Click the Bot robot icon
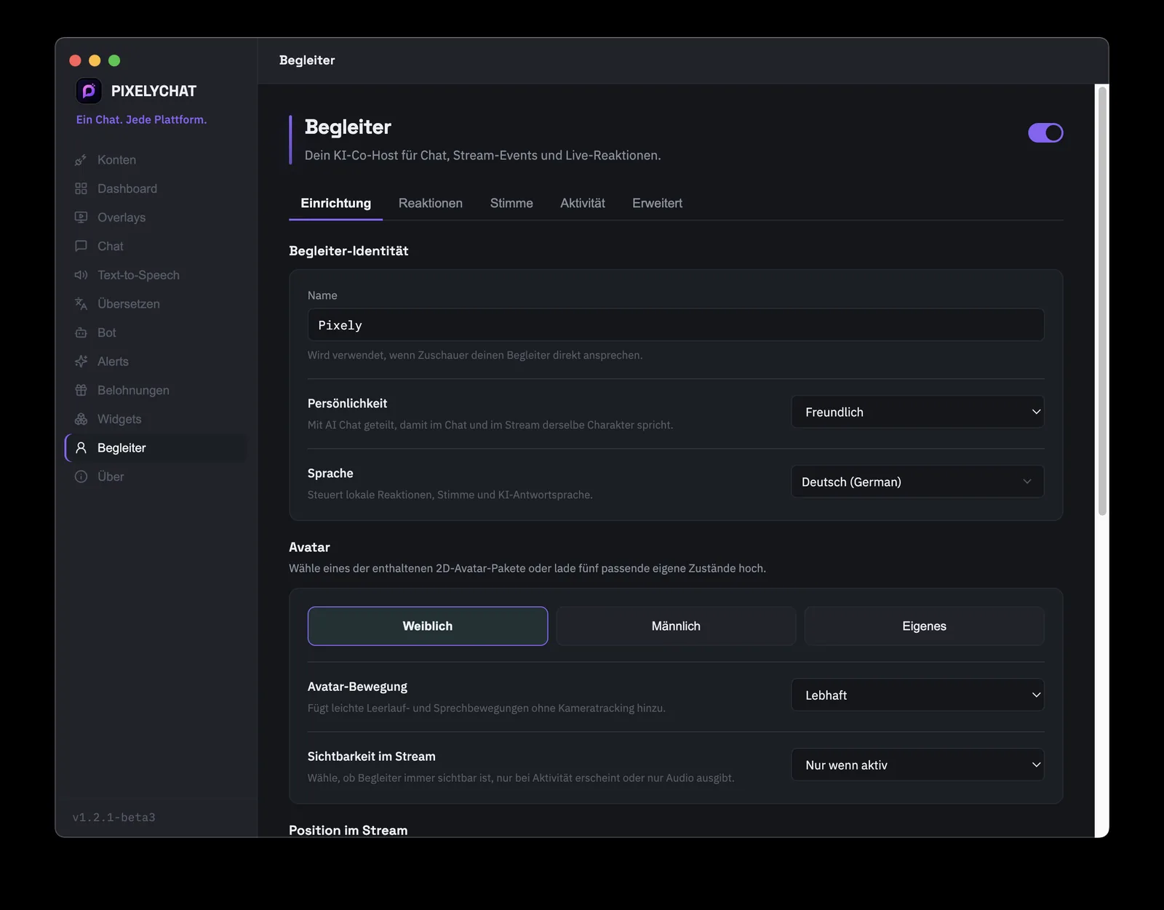This screenshot has width=1164, height=910. click(x=81, y=332)
